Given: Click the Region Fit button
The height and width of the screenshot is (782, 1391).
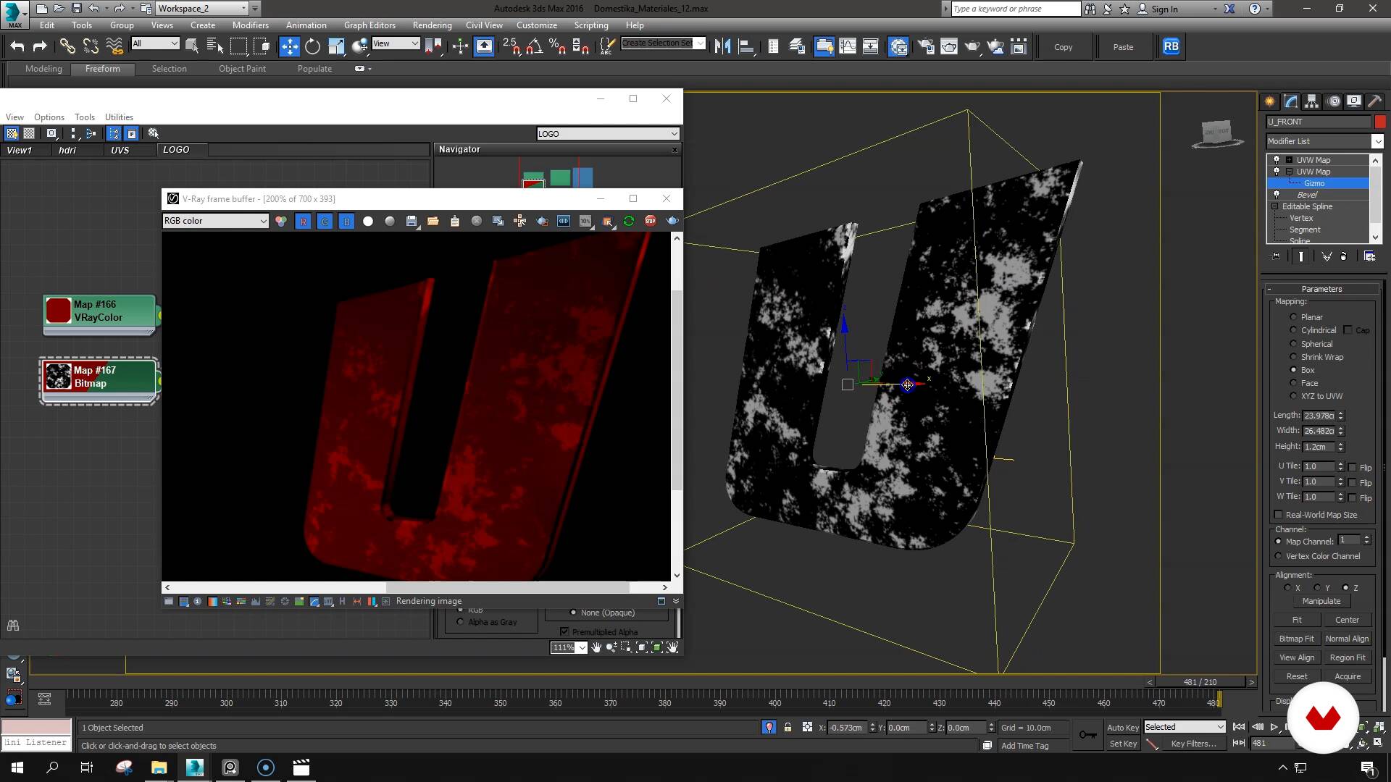Looking at the screenshot, I should 1347,657.
